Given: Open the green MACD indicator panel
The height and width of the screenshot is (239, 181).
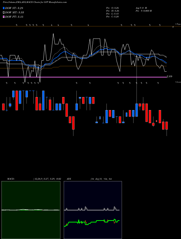Looking at the screenshot, I should [x=31, y=210].
